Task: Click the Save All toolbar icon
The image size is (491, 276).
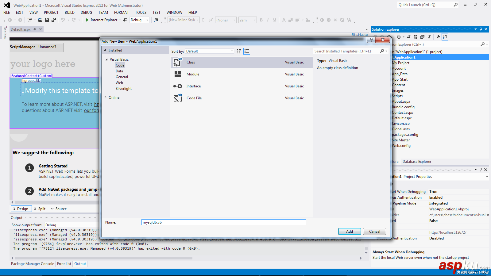Action: tap(54, 20)
